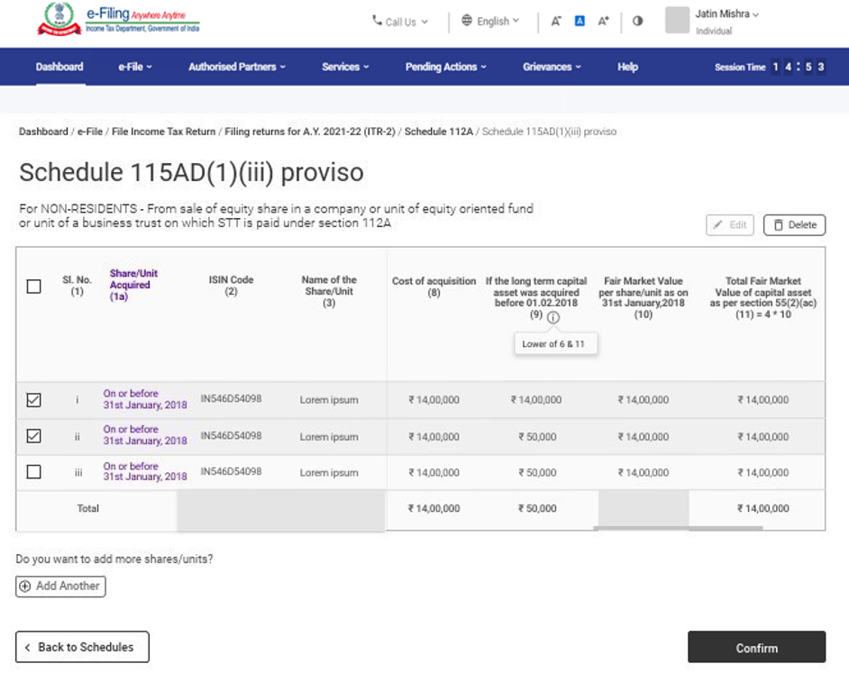Click the Confirm button
The height and width of the screenshot is (673, 849).
click(x=756, y=648)
